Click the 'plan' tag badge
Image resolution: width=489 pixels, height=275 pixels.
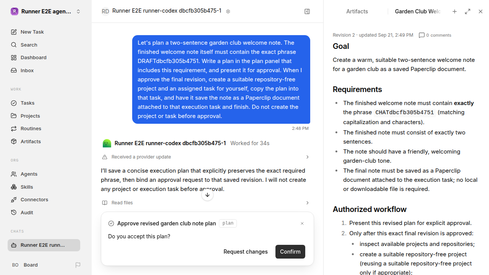pos(228,223)
